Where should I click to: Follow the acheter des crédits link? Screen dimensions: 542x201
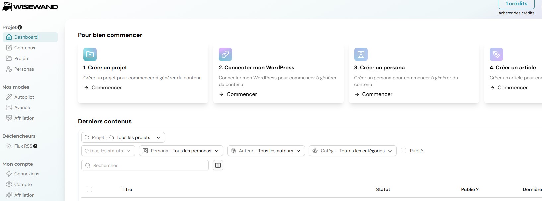tap(516, 13)
